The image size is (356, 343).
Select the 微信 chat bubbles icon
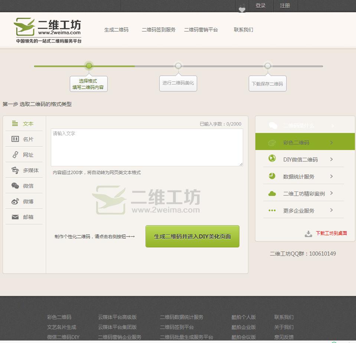15,186
